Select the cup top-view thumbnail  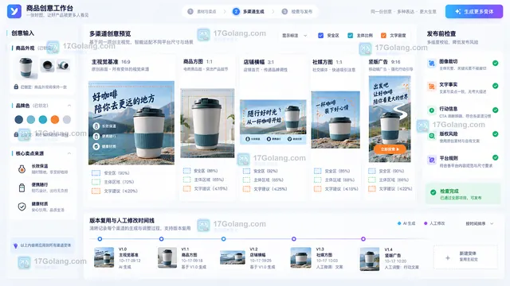[x=48, y=65]
